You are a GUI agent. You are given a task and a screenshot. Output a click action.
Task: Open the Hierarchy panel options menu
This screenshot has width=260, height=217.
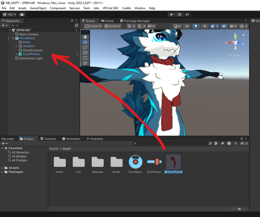(76, 20)
